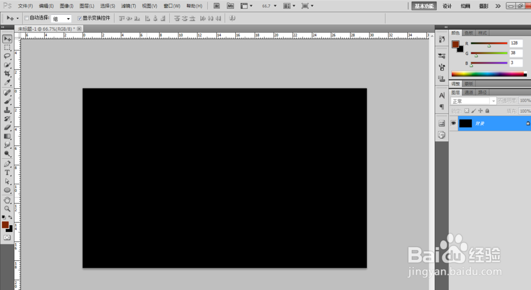The height and width of the screenshot is (290, 531).
Task: Select the Blur tool
Action: coord(7,145)
